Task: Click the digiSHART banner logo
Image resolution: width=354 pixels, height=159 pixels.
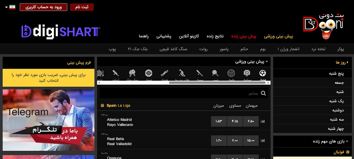Action: coord(61,32)
